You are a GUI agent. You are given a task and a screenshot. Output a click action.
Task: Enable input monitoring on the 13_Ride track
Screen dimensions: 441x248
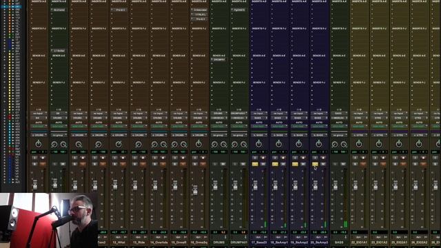point(135,158)
